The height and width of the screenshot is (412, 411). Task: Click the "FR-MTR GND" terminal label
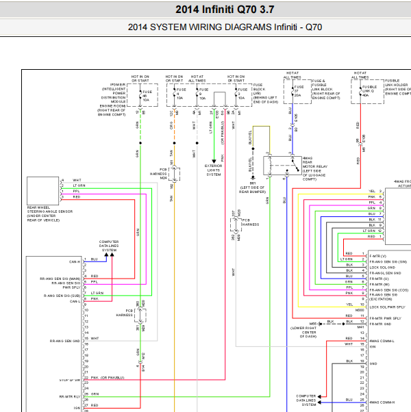380,324
